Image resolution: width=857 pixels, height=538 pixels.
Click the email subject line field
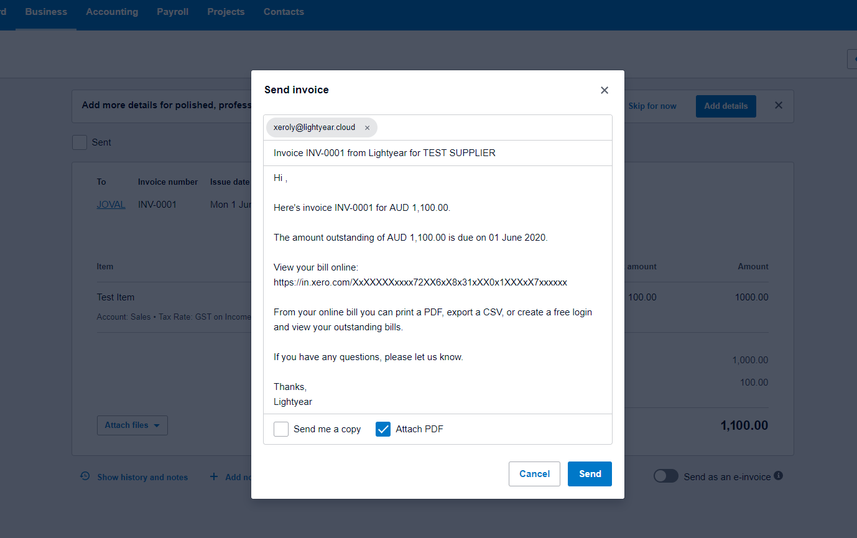(x=438, y=153)
